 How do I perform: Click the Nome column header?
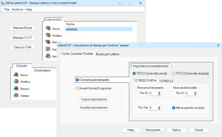click(98, 24)
